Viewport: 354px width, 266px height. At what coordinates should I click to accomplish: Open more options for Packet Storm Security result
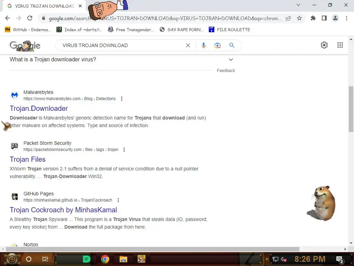point(124,150)
